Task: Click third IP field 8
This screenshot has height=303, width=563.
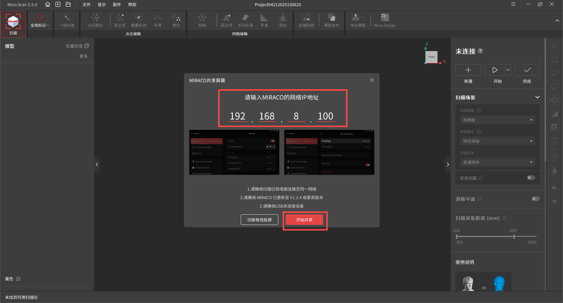Action: pos(296,116)
